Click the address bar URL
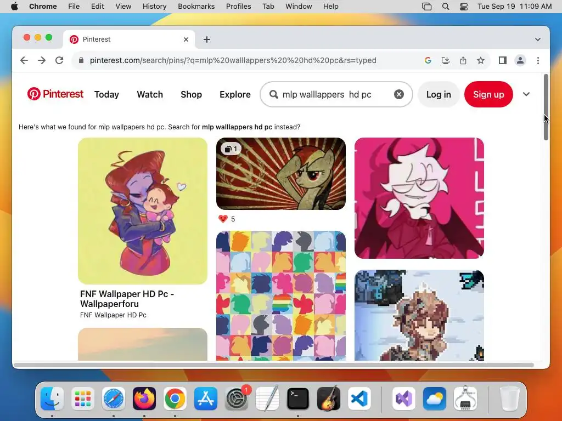The image size is (562, 421). (233, 60)
